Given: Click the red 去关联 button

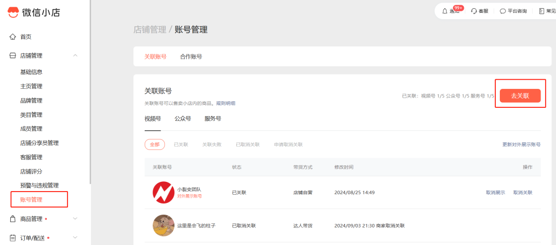Looking at the screenshot, I should click(x=520, y=96).
